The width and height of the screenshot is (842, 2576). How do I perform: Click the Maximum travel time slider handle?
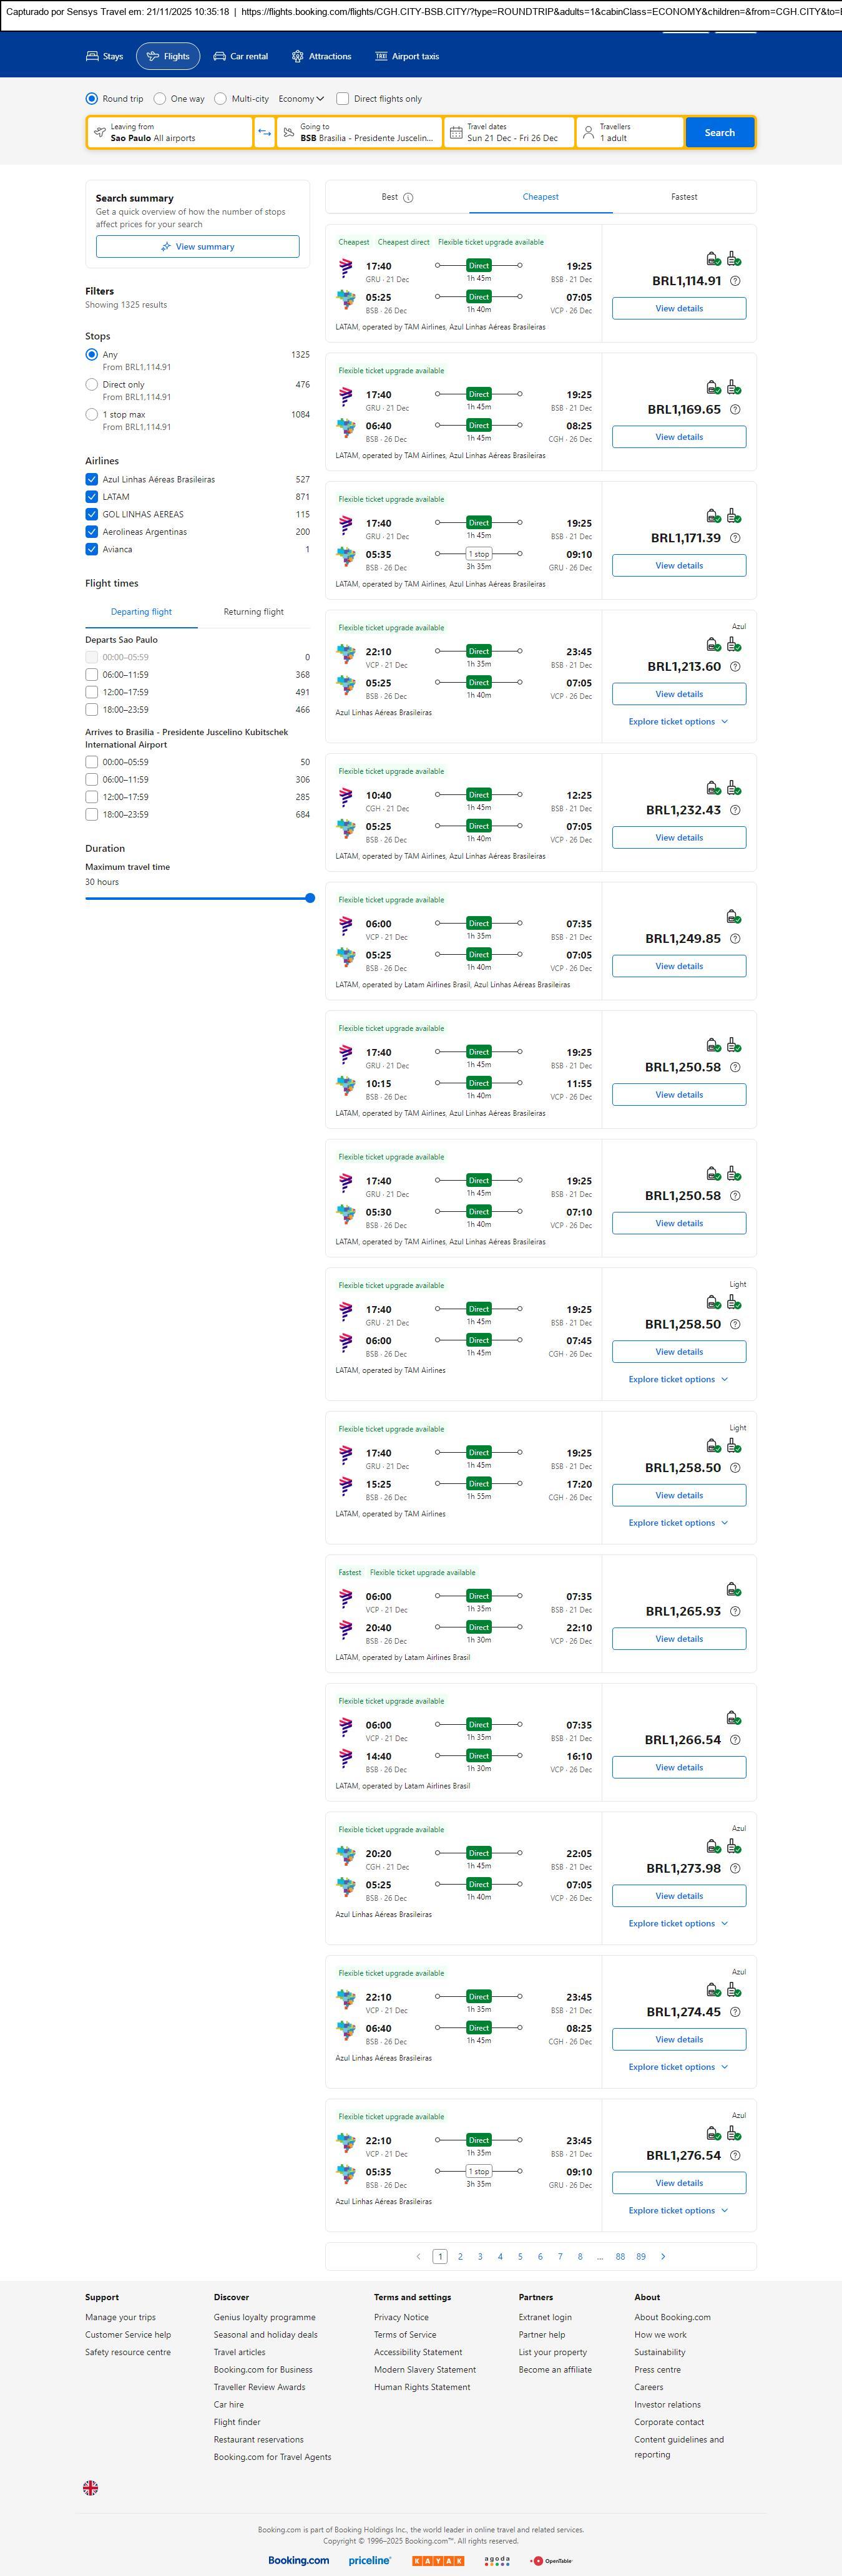(310, 898)
